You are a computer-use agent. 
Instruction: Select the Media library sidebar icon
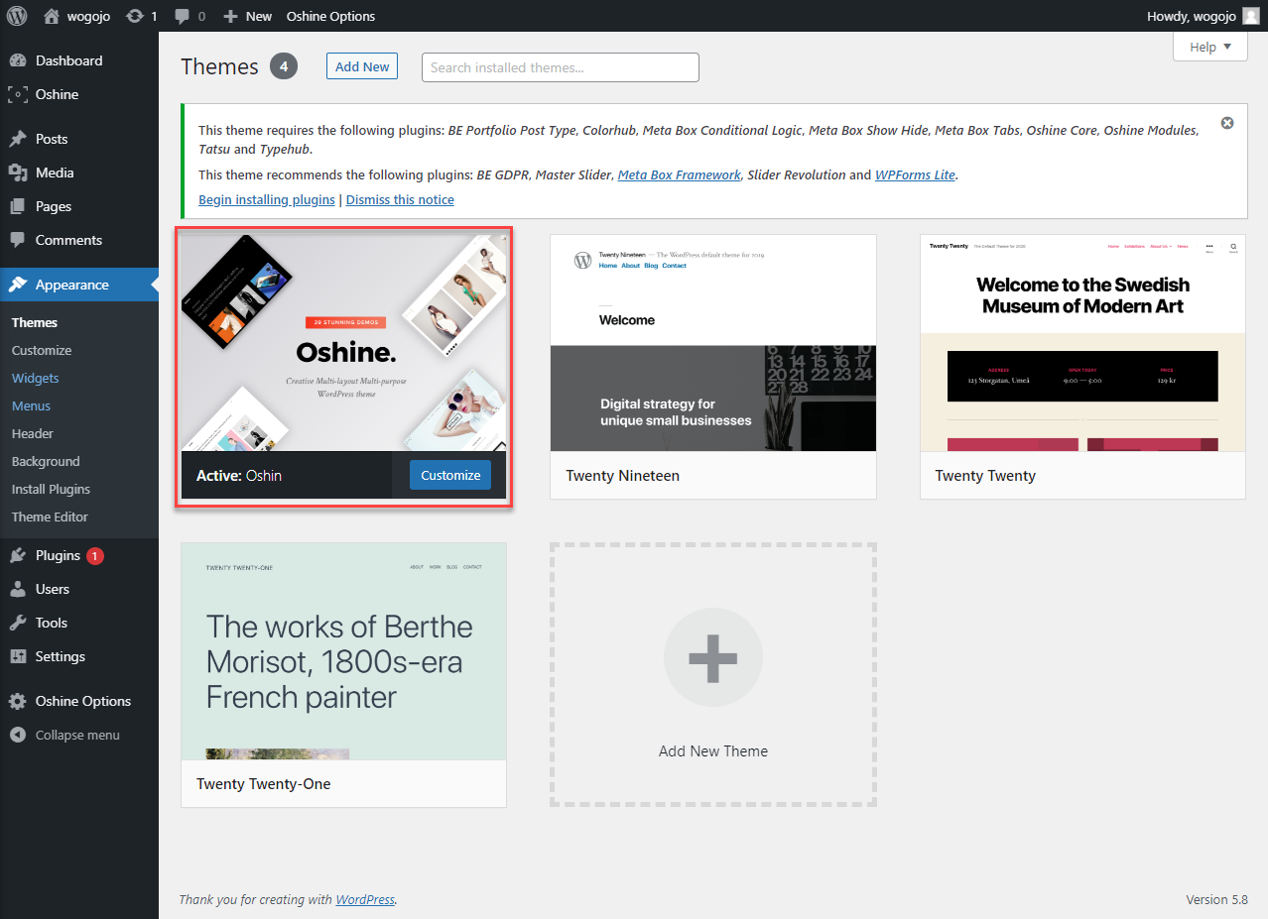(18, 172)
